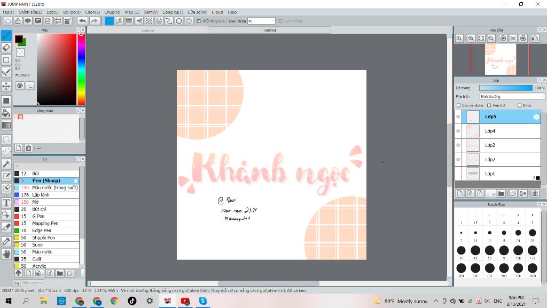Zoom out using the navigator magnifier minus icon

click(x=491, y=38)
